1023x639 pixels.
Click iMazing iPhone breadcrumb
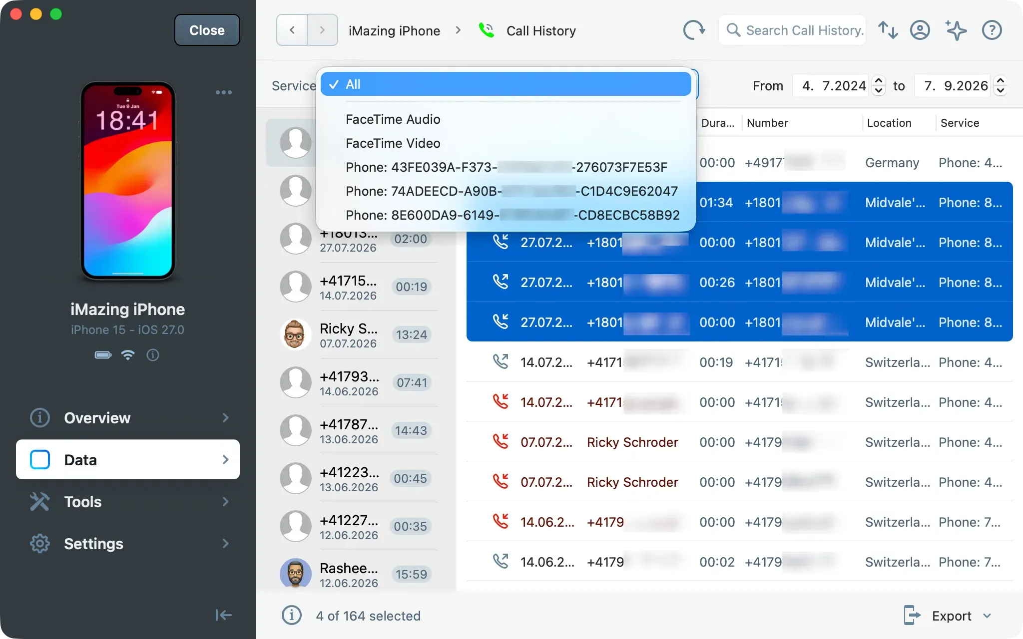394,31
